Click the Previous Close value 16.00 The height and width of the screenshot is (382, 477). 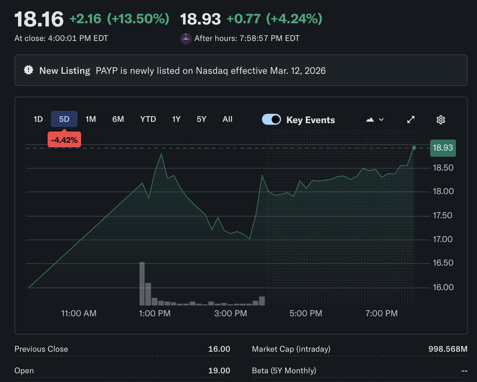[x=219, y=349]
